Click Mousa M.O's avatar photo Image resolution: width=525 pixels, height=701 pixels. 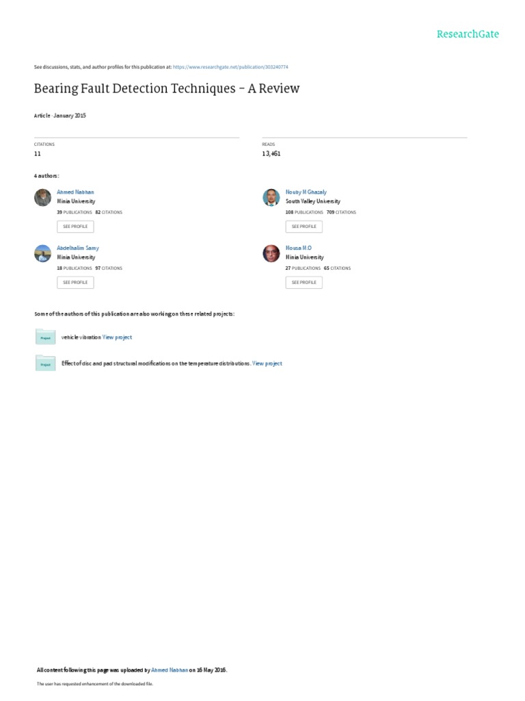271,253
